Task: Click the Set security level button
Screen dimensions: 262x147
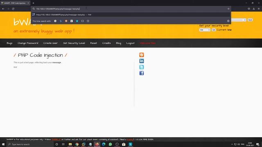Action: 214,30
